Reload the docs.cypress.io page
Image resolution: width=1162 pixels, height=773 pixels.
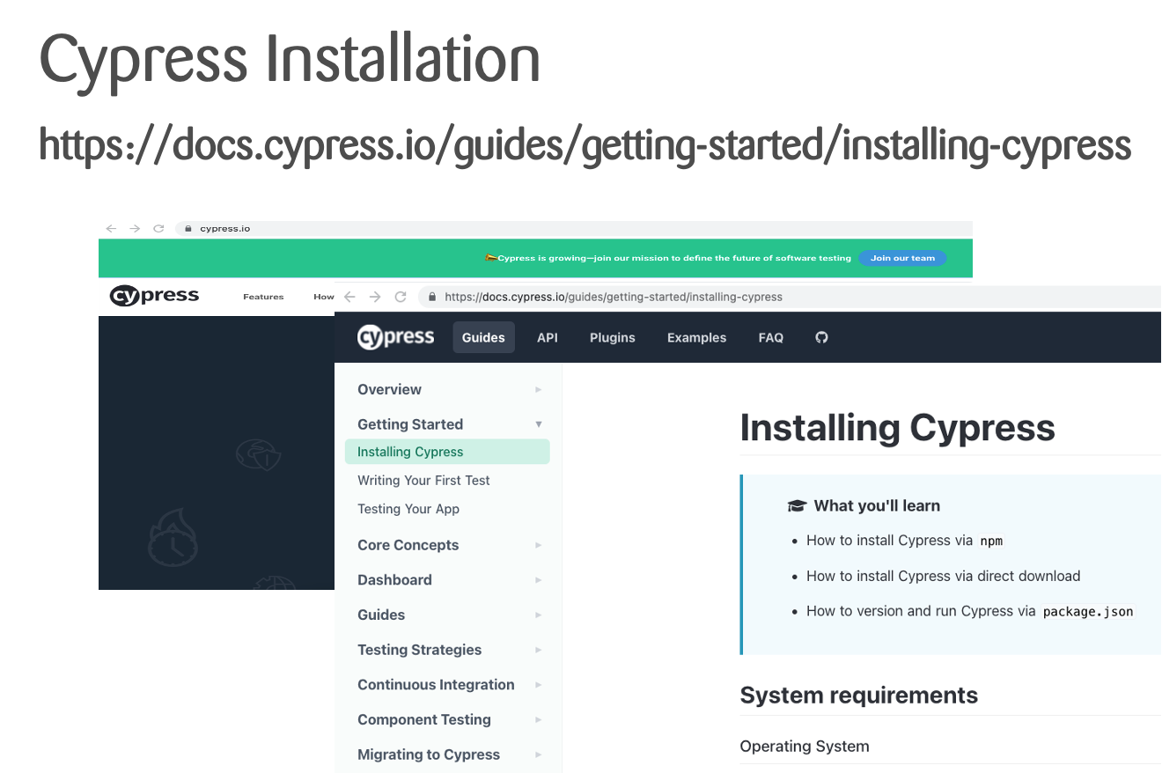401,297
